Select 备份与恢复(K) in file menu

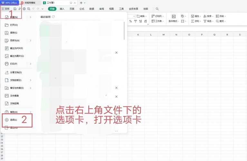[x=15, y=88]
